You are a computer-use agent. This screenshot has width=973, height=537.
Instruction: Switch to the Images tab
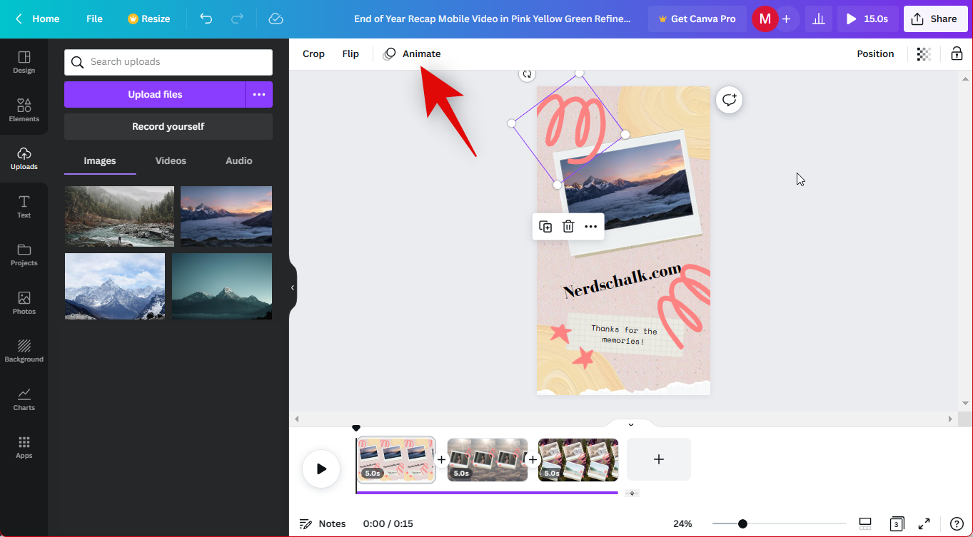click(x=100, y=161)
